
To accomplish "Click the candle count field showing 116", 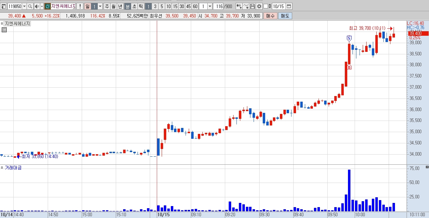I will click(218, 6).
